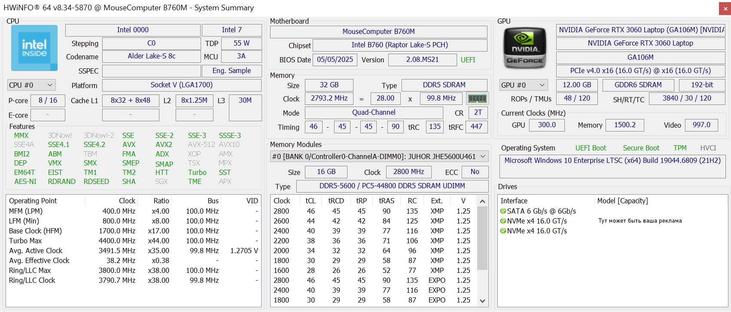Click the green memory module icon

click(x=477, y=98)
